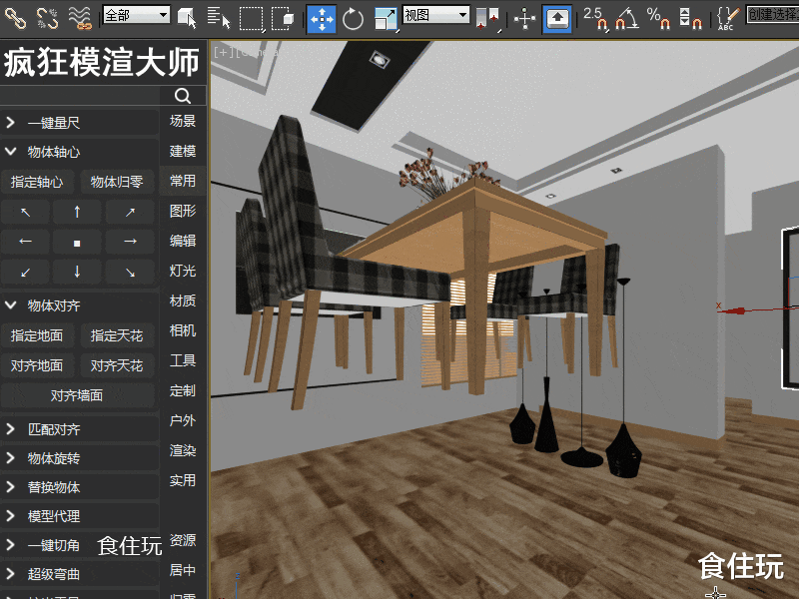
Task: Select the Select and Manipulate tool
Action: pyautogui.click(x=522, y=17)
